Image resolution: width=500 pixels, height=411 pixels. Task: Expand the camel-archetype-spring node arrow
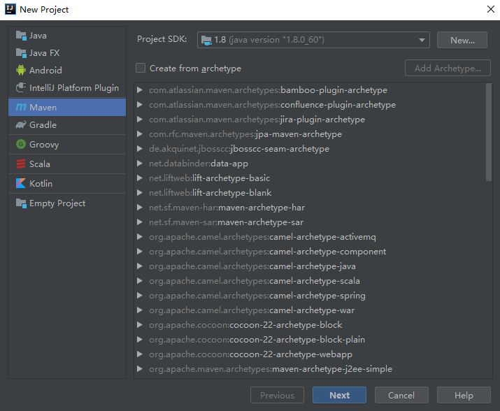[141, 296]
